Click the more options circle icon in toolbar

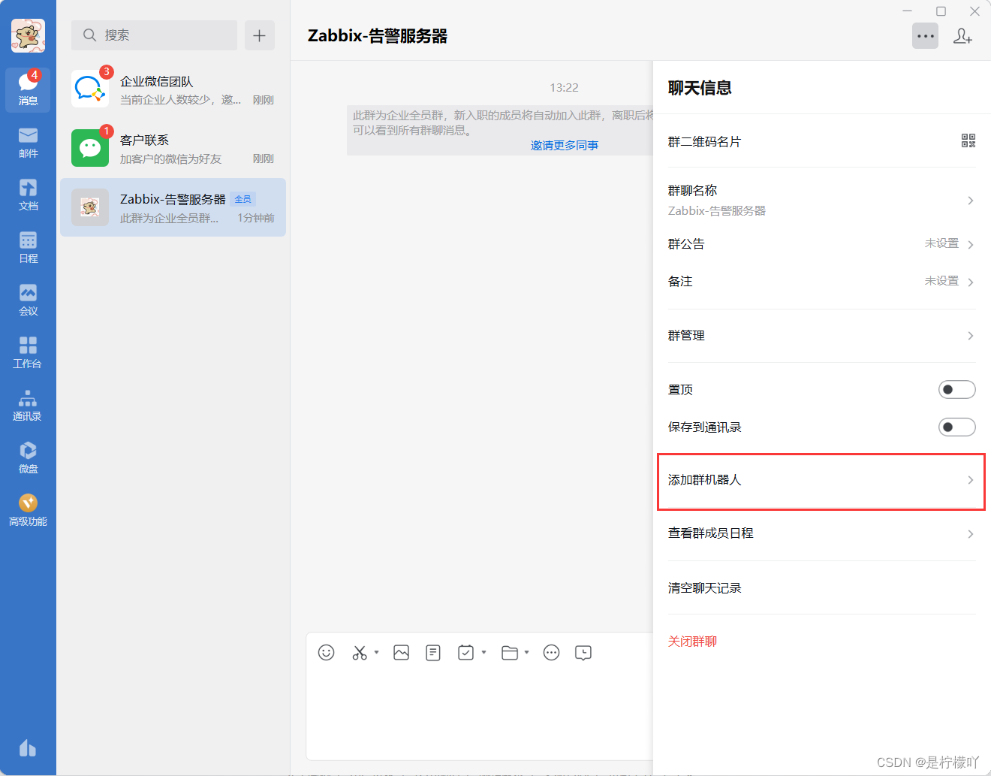[551, 652]
